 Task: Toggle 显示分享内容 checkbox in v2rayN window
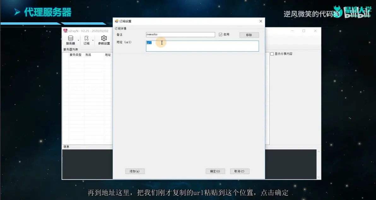pos(272,54)
